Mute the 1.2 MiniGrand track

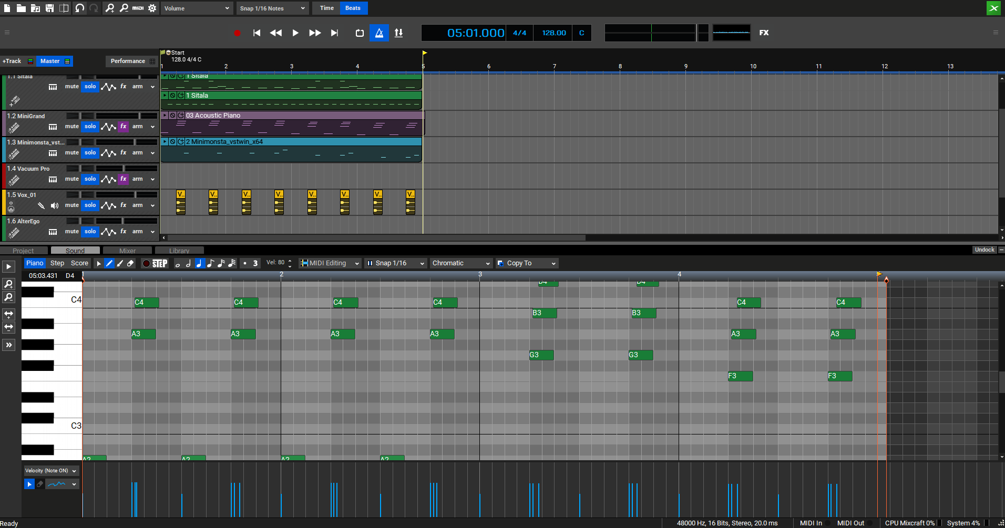pos(72,126)
